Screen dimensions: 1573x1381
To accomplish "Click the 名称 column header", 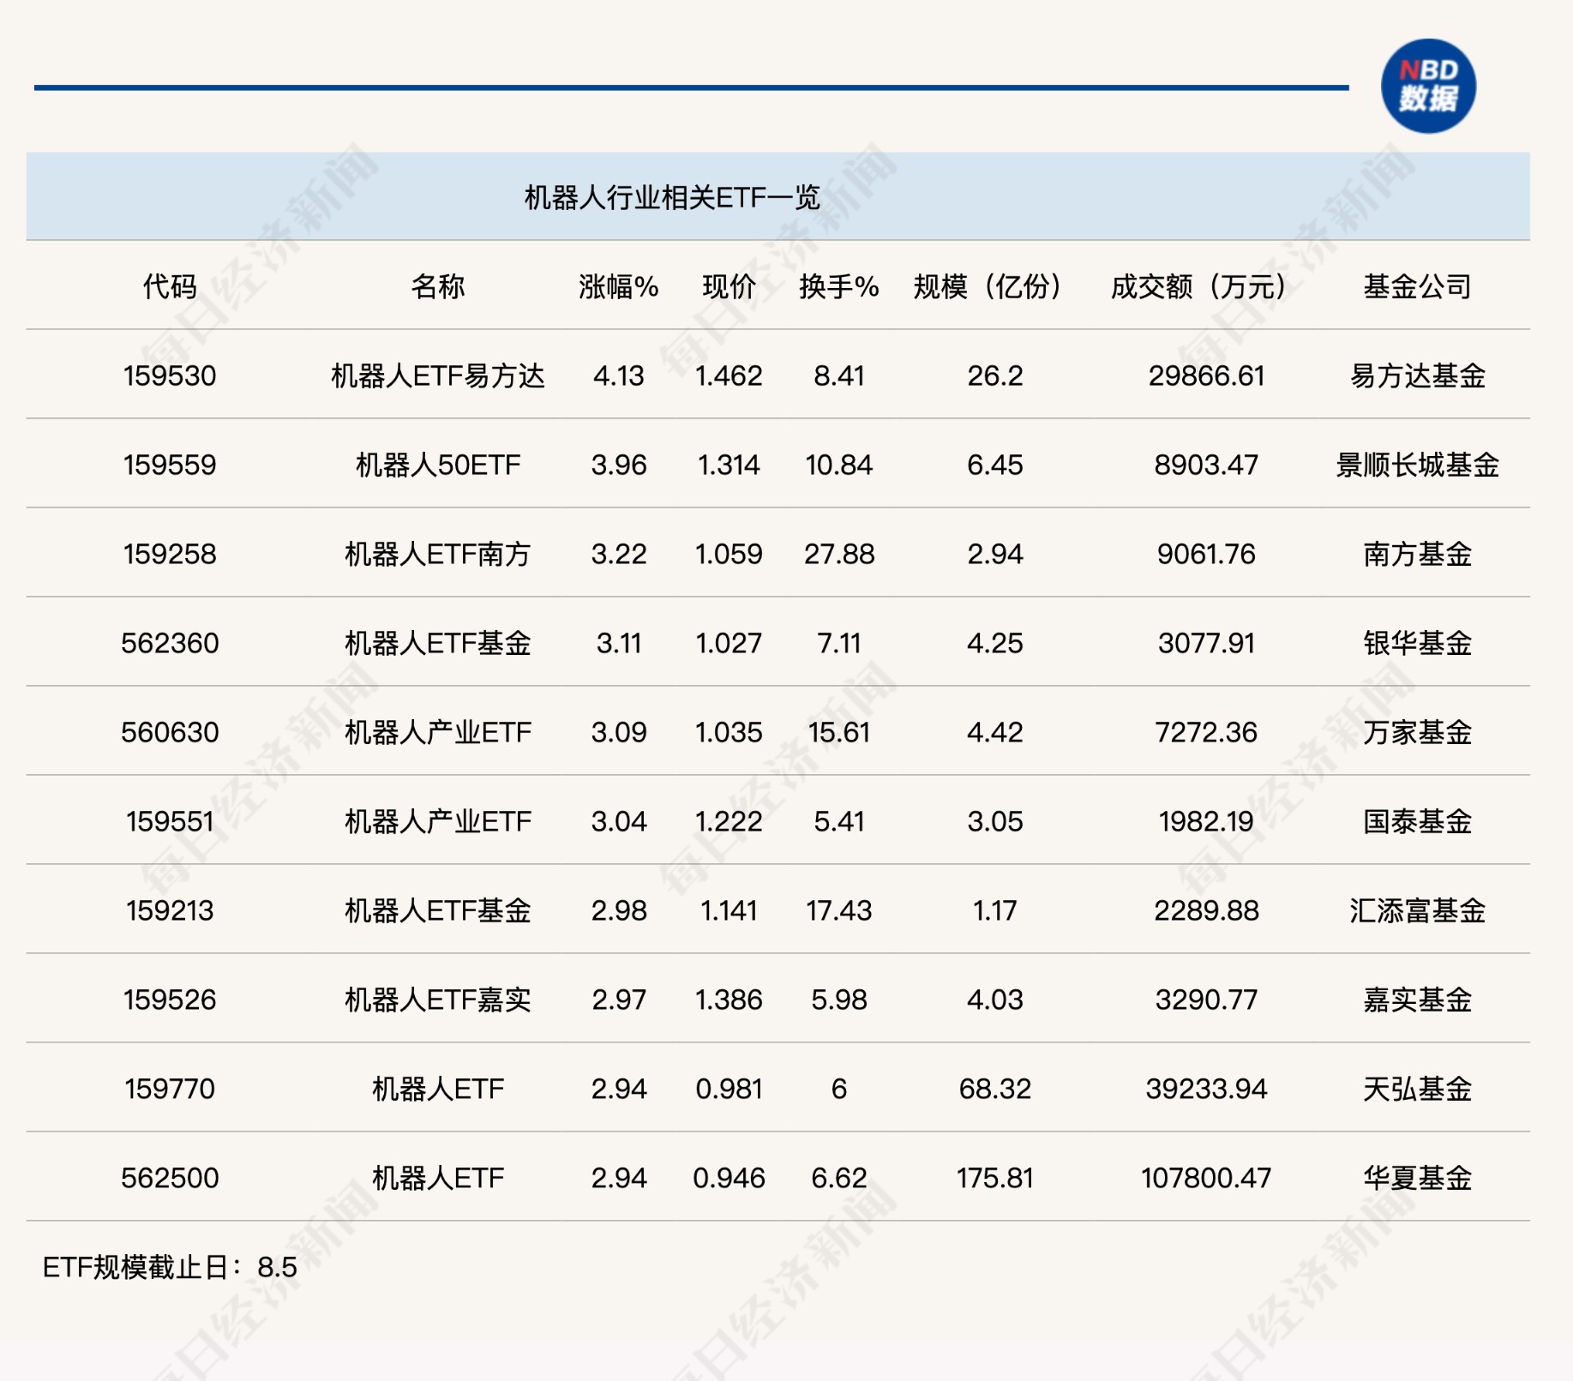I will (x=438, y=286).
